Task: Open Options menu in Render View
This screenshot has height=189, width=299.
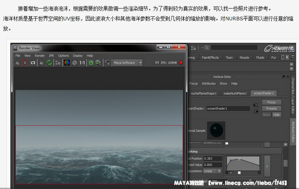Action: (x=63, y=56)
